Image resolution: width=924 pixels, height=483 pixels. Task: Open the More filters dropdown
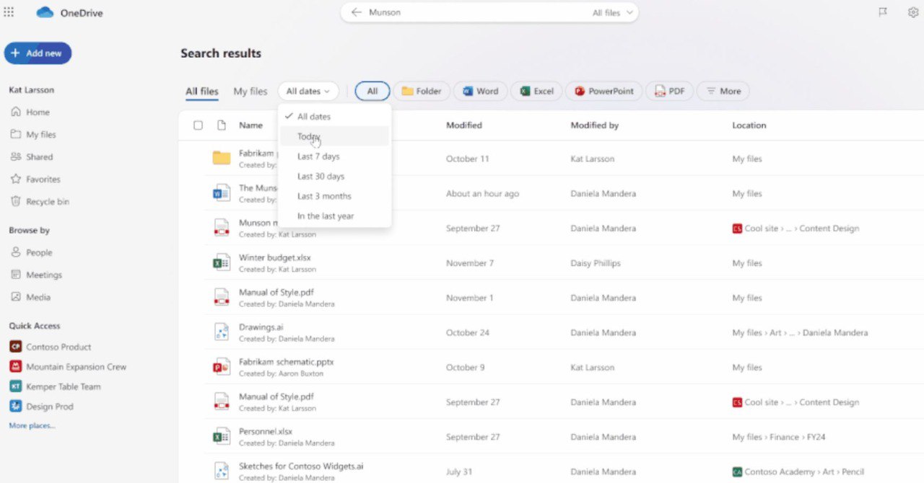click(x=723, y=92)
